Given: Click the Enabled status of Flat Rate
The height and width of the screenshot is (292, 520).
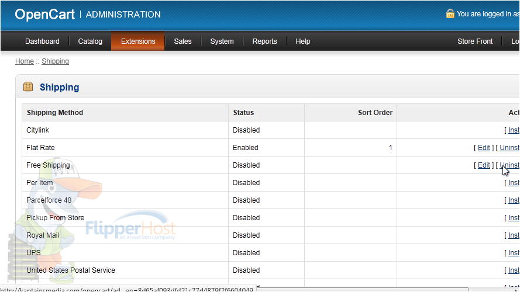Looking at the screenshot, I should point(246,148).
